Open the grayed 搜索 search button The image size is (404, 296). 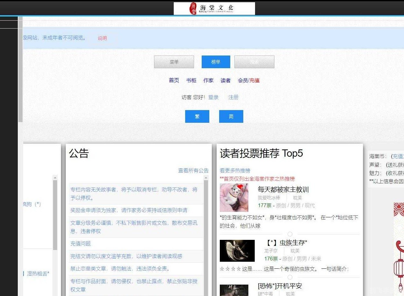point(254,62)
